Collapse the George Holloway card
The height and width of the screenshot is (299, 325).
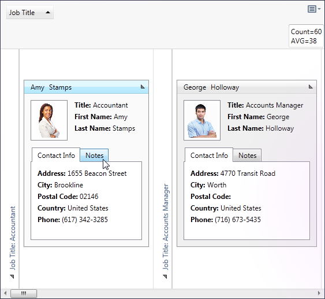click(x=311, y=87)
